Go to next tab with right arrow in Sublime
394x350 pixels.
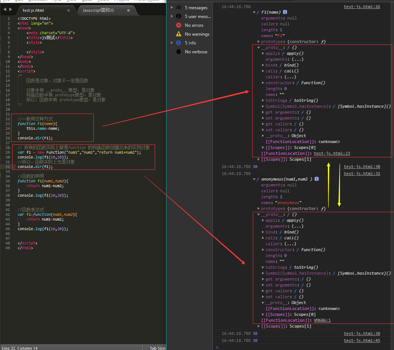pyautogui.click(x=11, y=9)
